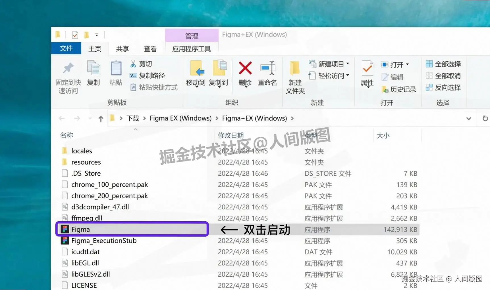Click the 新建文件夹 (New folder) icon
490x290 pixels.
pyautogui.click(x=295, y=68)
